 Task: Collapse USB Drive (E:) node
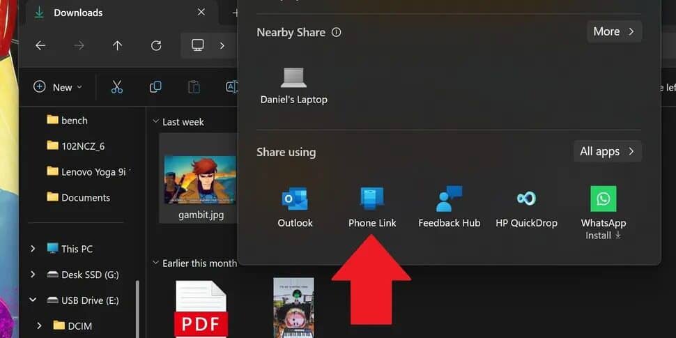[33, 300]
